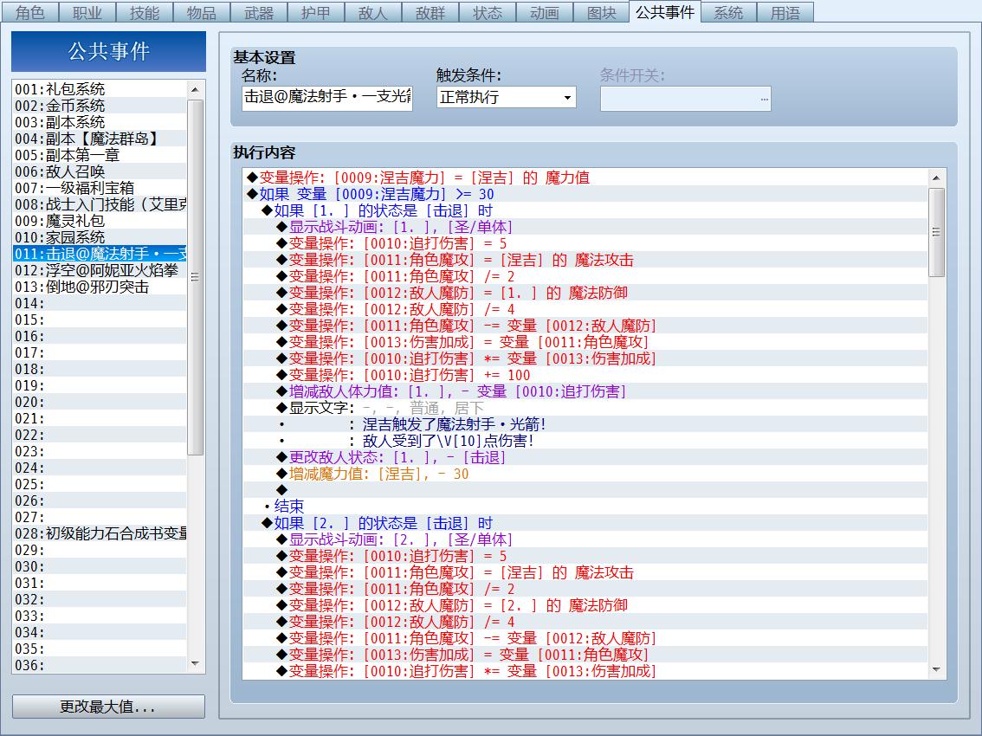Select line 追打伤害 += 100
Image resolution: width=982 pixels, height=736 pixels.
(x=585, y=375)
